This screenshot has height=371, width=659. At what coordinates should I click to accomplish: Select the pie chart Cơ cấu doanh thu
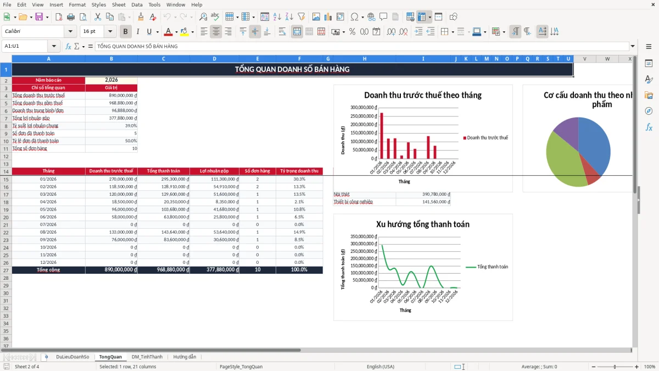(x=578, y=151)
